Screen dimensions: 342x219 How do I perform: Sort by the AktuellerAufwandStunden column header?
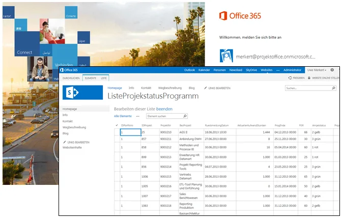coord(252,126)
